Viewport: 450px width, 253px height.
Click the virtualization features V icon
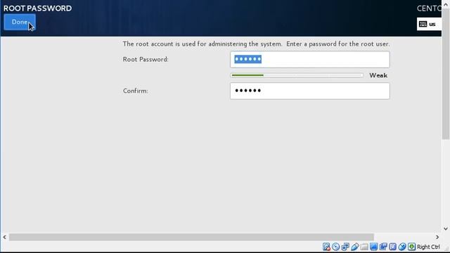pyautogui.click(x=392, y=247)
